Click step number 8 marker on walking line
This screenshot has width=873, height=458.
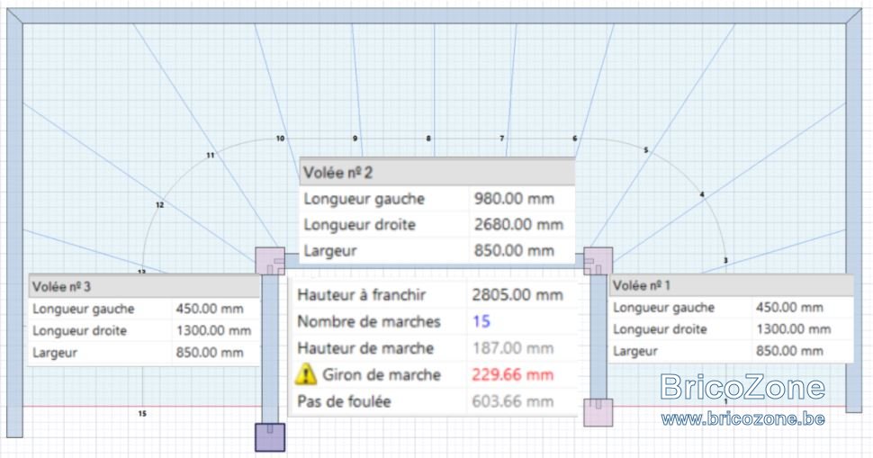[428, 139]
